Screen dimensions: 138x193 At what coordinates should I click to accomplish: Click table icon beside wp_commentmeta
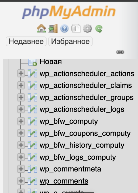[x=32, y=169]
